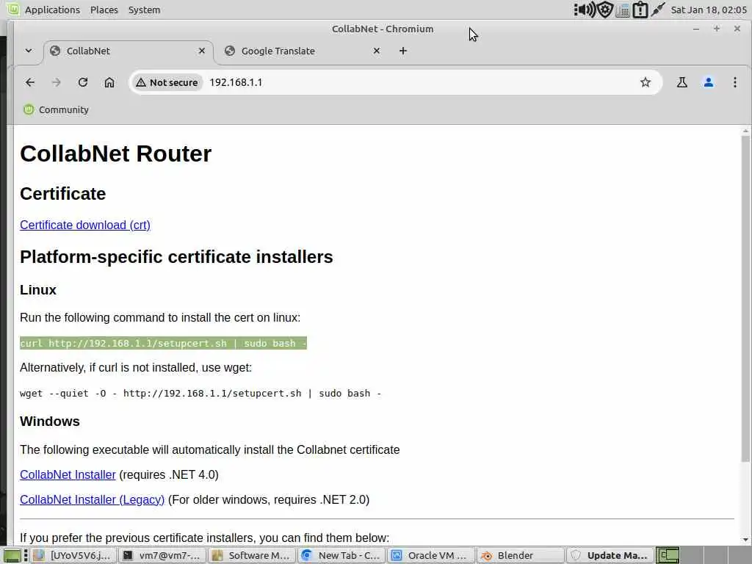The width and height of the screenshot is (752, 564).
Task: Switch to Blender in the taskbar
Action: (x=520, y=555)
